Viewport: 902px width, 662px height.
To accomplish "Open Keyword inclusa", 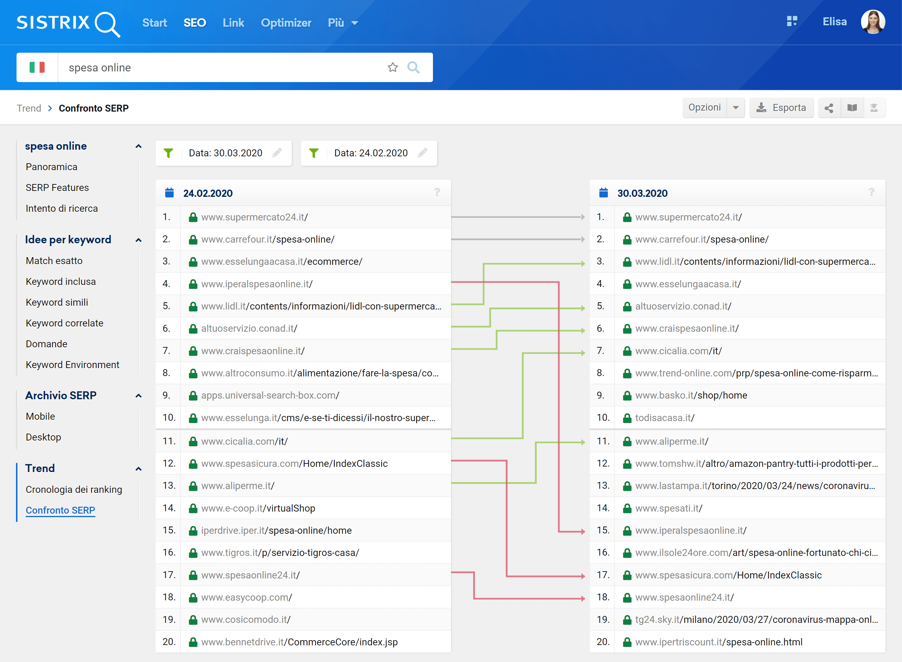I will tap(61, 282).
